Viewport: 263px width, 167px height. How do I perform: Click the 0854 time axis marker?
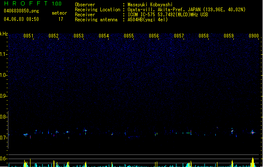coord(104,36)
